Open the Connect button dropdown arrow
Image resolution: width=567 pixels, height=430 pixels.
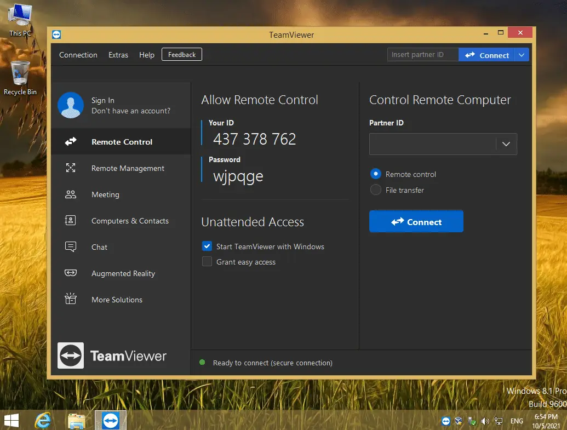(520, 54)
